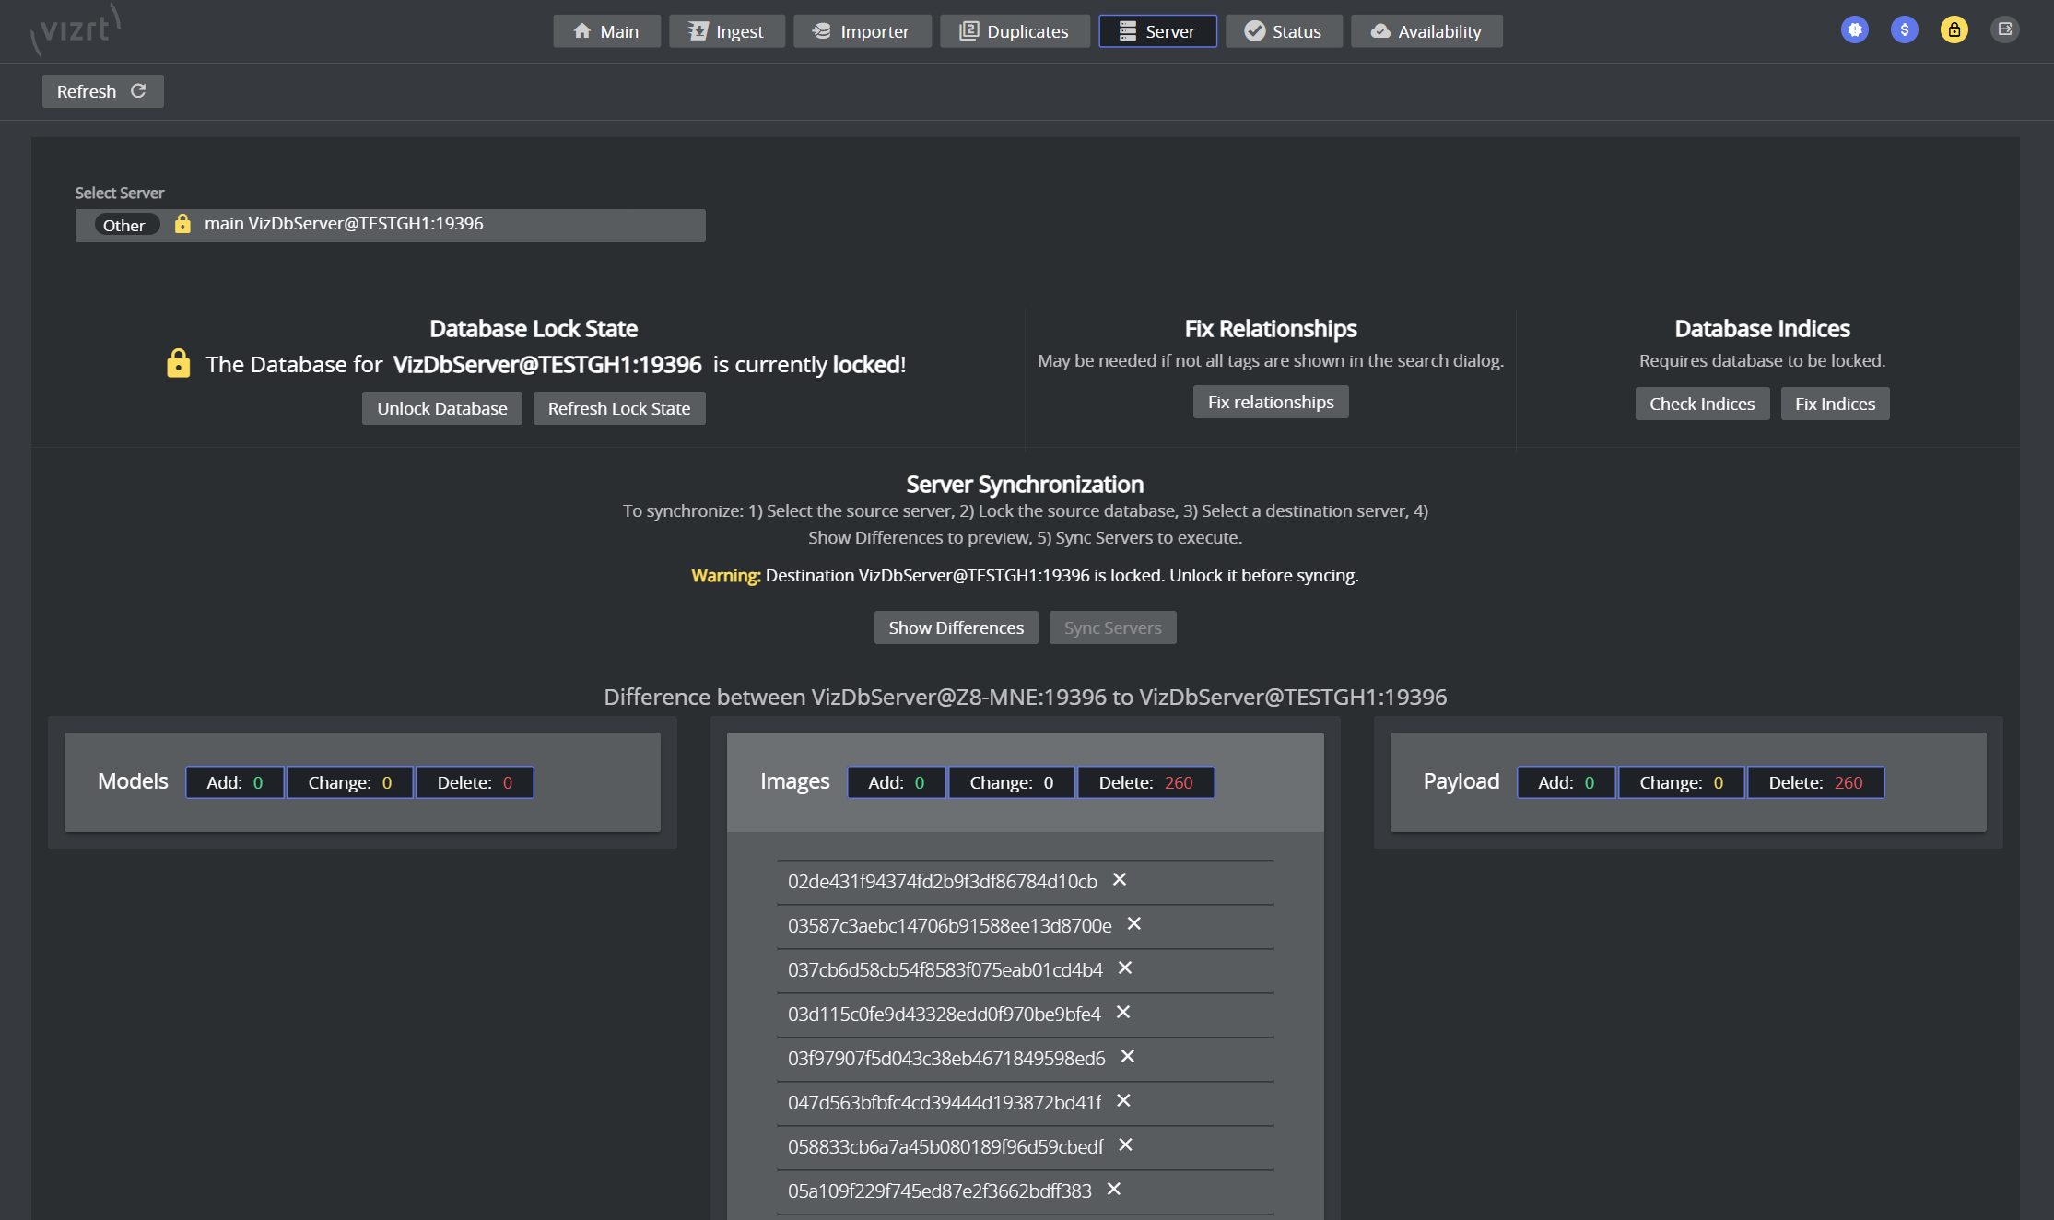The height and width of the screenshot is (1220, 2054).
Task: Click Payload Add count badge
Action: click(1567, 782)
